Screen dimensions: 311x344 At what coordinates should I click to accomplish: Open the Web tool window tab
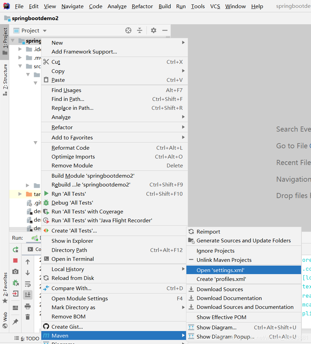5,320
